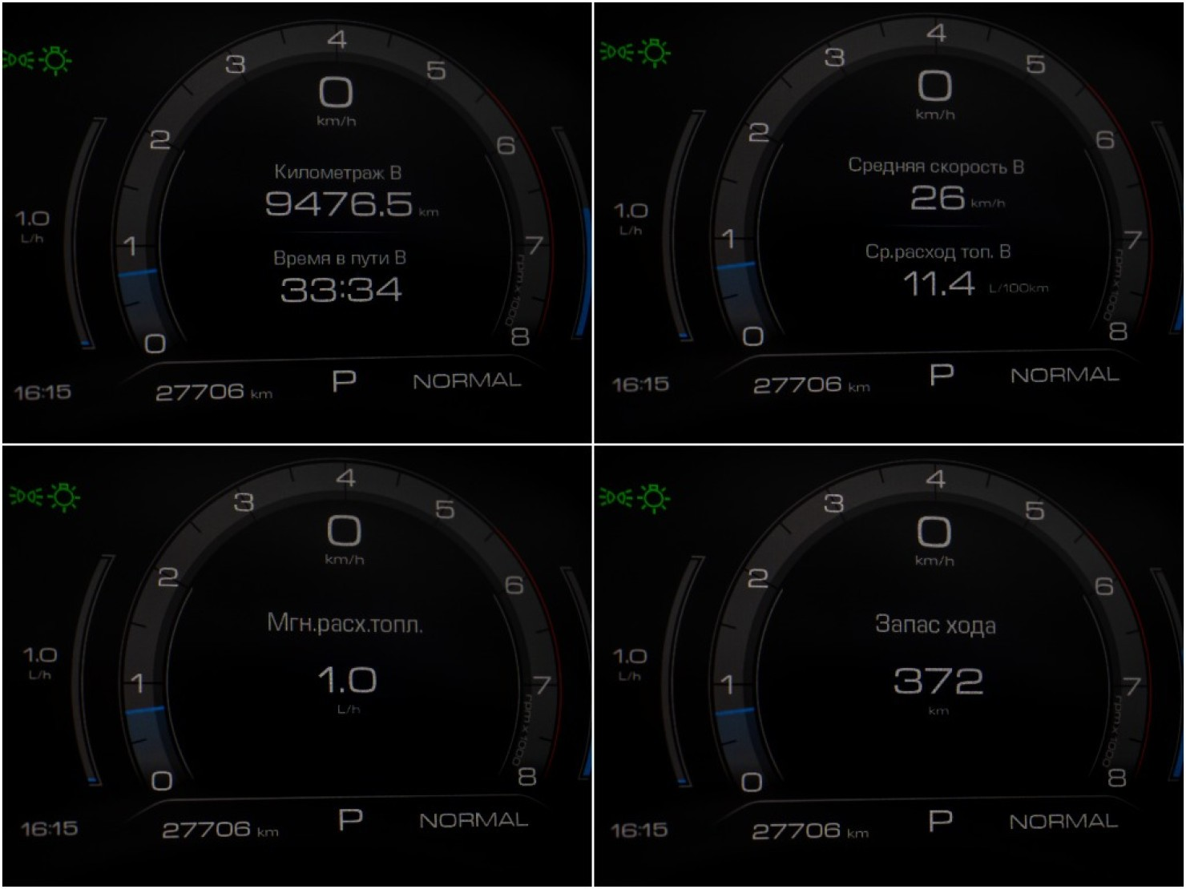Select the NORMAL drive mode in the bottom-right panel
This screenshot has height=889, width=1186.
[1063, 822]
